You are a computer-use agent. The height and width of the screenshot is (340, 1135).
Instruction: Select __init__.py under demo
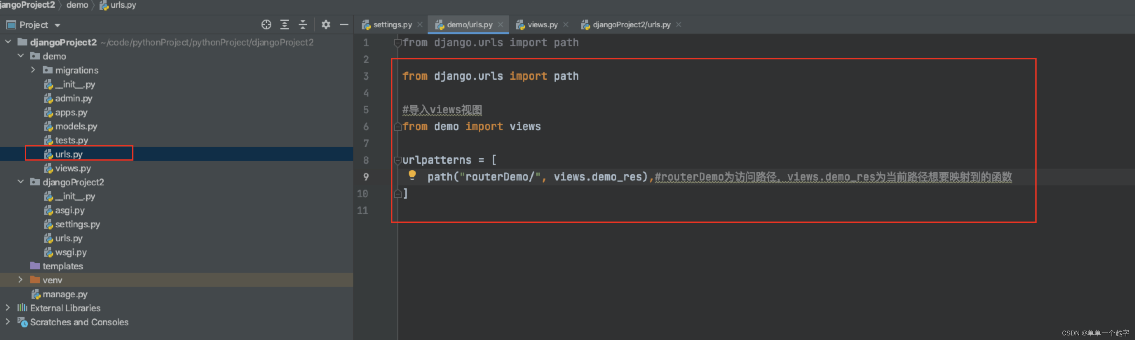tap(75, 84)
